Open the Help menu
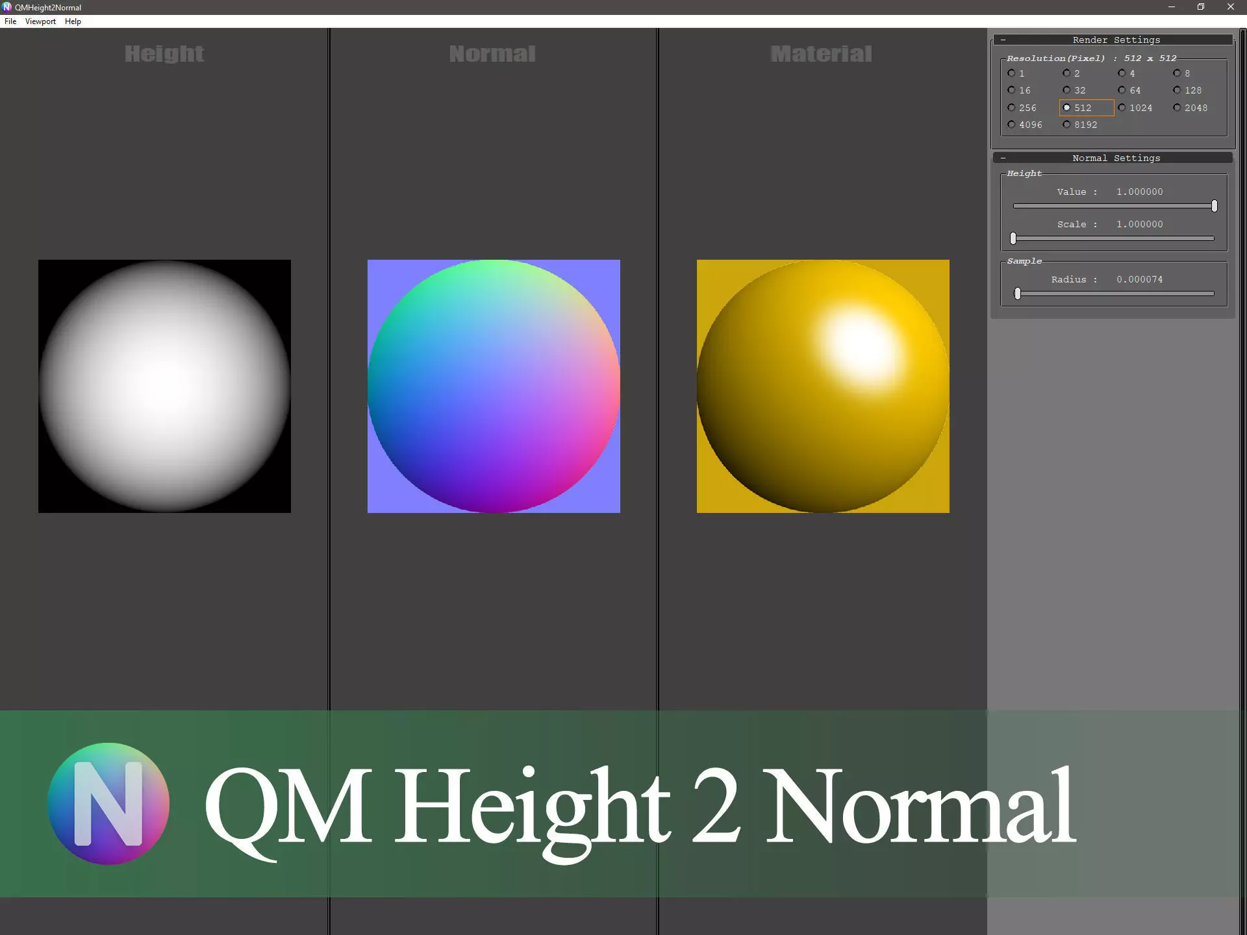The width and height of the screenshot is (1247, 935). [x=73, y=21]
